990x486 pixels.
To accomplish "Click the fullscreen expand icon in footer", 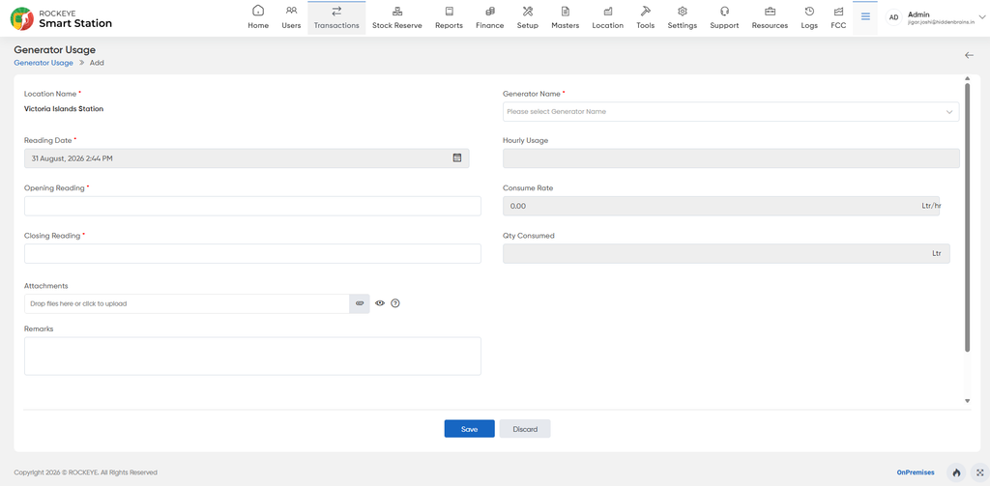I will pyautogui.click(x=980, y=472).
